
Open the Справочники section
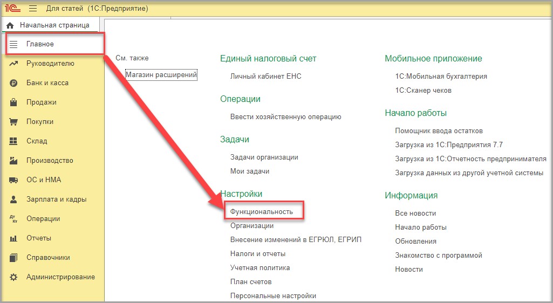coord(48,258)
